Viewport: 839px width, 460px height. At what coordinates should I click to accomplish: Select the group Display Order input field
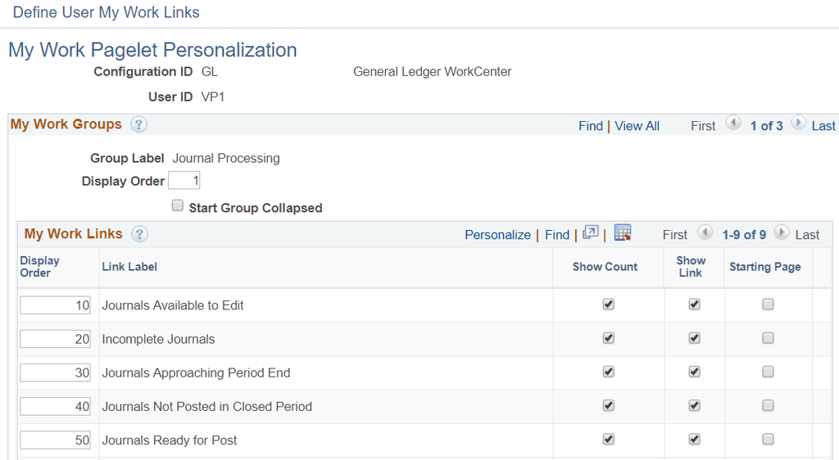184,181
